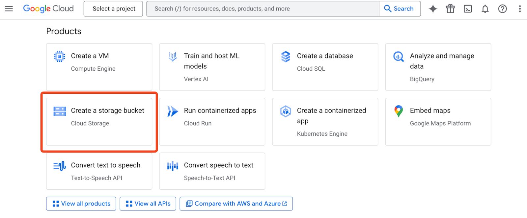Screen dimensions: 527x218
Task: Click the BigQuery magnifier icon
Action: click(399, 57)
